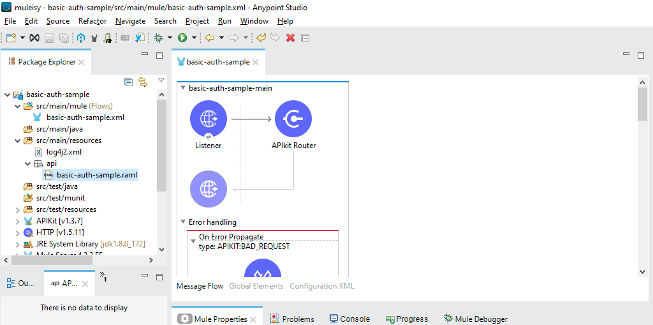Click the New wizard toolbar icon
This screenshot has width=653, height=325.
[x=10, y=38]
